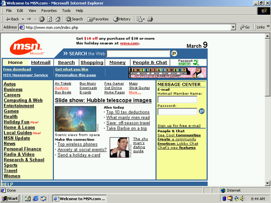Open Sign up for free e-mail link
271x203 pixels.
click(x=179, y=125)
